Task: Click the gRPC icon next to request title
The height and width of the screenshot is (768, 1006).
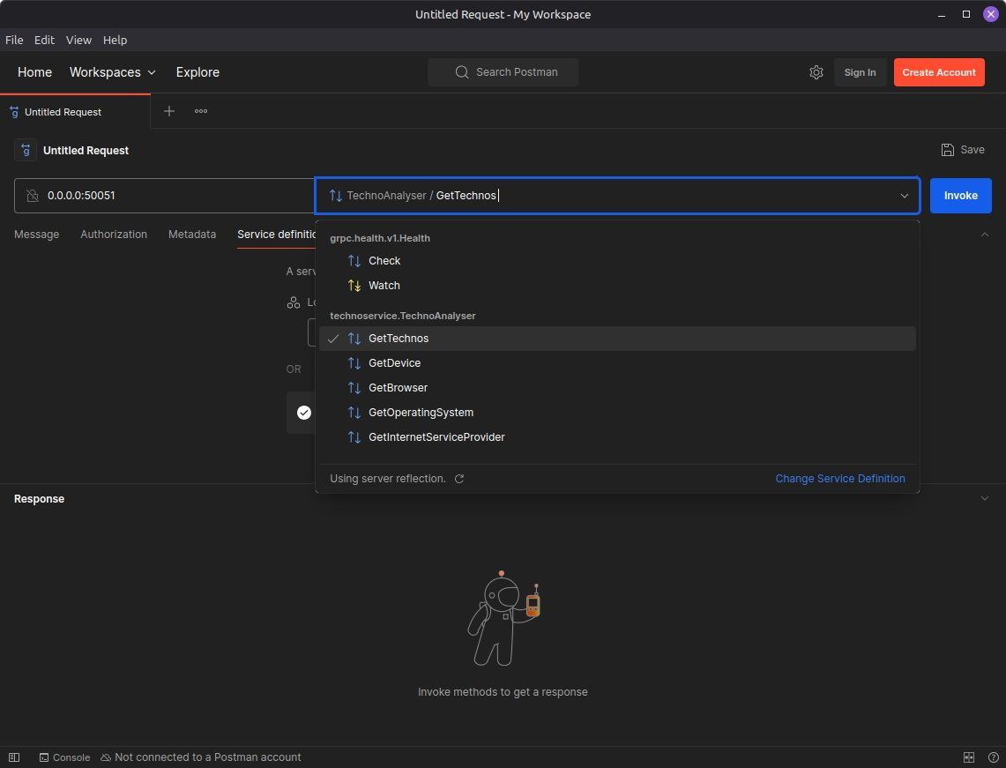Action: (26, 151)
